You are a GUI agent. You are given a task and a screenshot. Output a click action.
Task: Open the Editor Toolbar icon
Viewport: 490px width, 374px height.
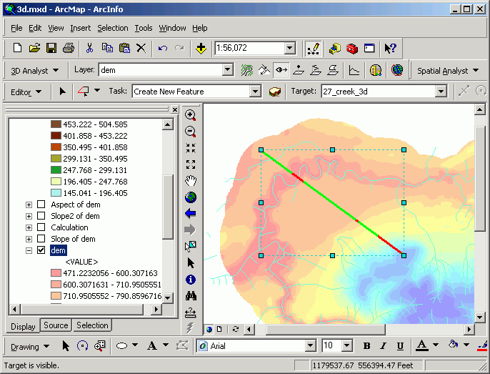[313, 49]
